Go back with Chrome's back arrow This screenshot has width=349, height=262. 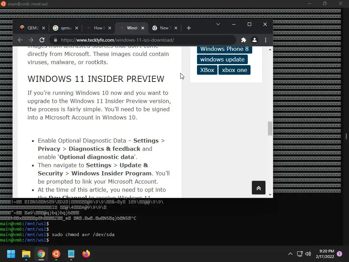20,40
